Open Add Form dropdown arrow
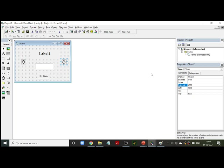Image resolution: width=224 pixels, height=168 pixels. click(x=15, y=32)
